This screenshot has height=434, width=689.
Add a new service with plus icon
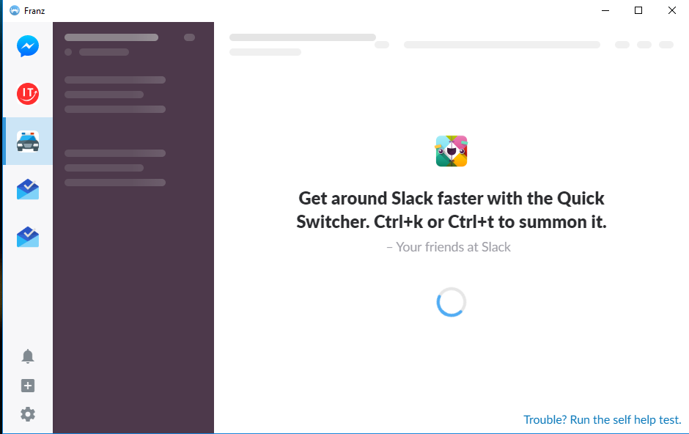[28, 386]
